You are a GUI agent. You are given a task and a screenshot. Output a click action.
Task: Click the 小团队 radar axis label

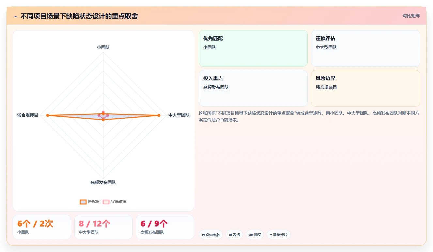pos(103,47)
